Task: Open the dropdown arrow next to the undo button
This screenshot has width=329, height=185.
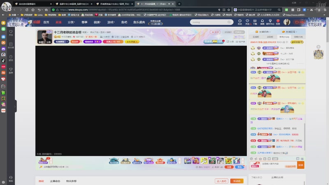Action: [42, 10]
